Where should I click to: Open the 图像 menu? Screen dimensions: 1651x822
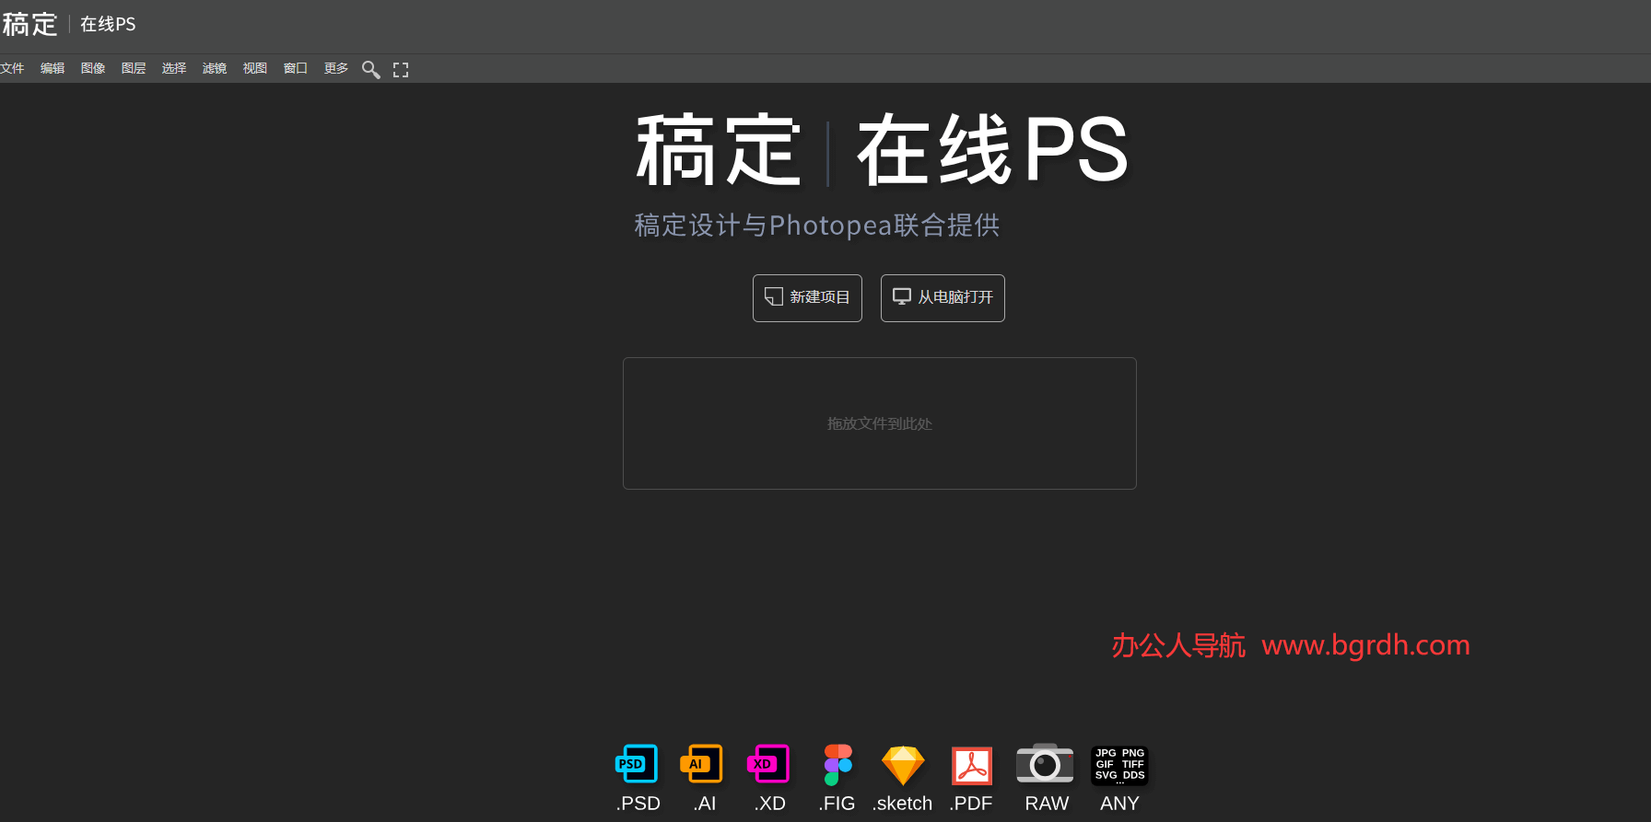tap(93, 69)
